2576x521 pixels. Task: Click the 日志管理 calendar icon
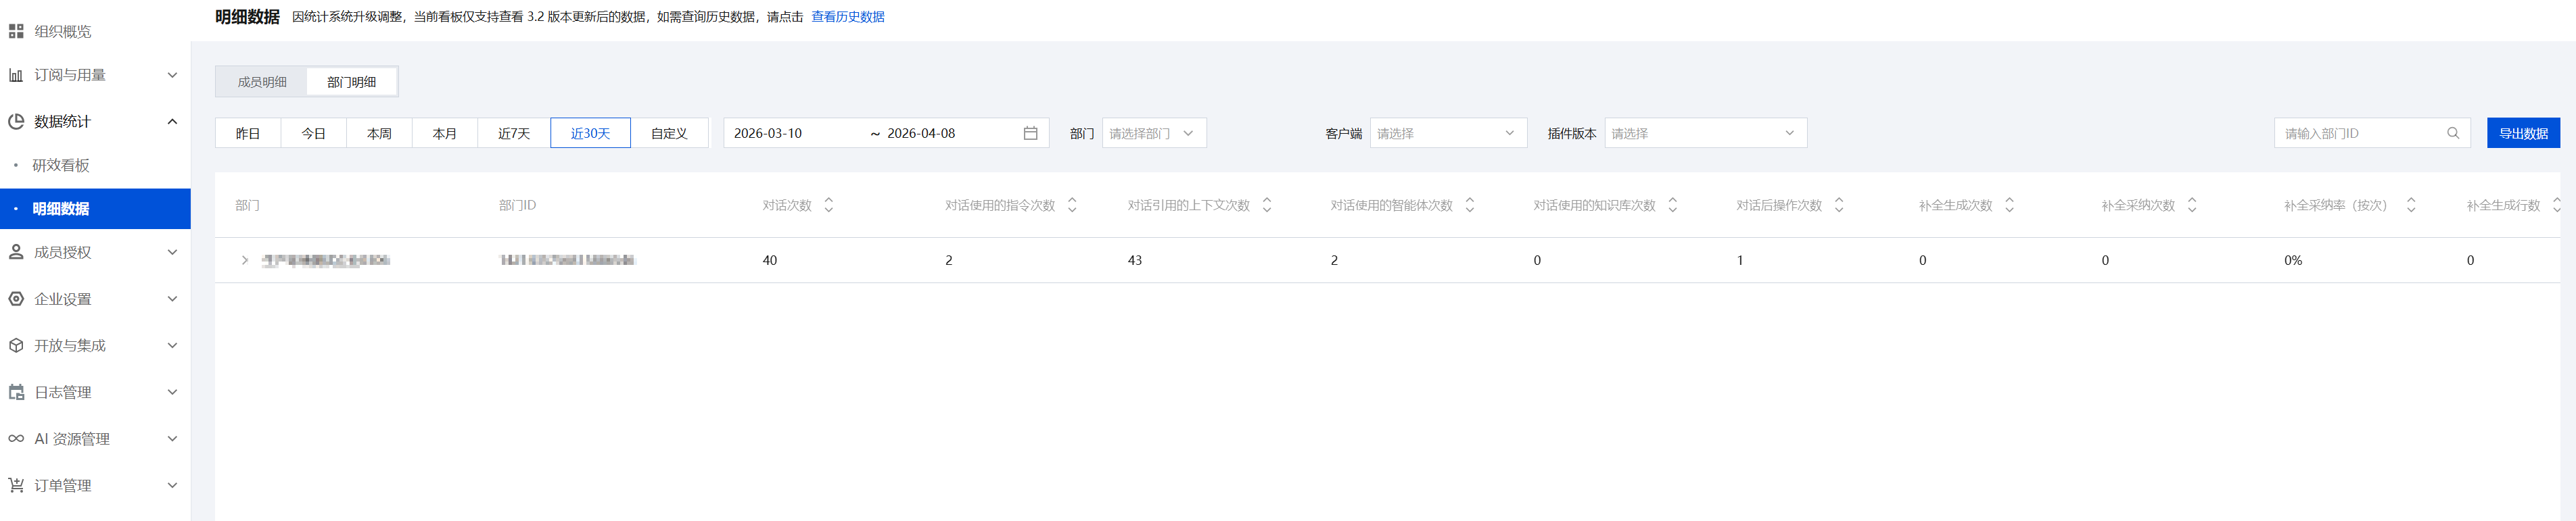coord(16,392)
